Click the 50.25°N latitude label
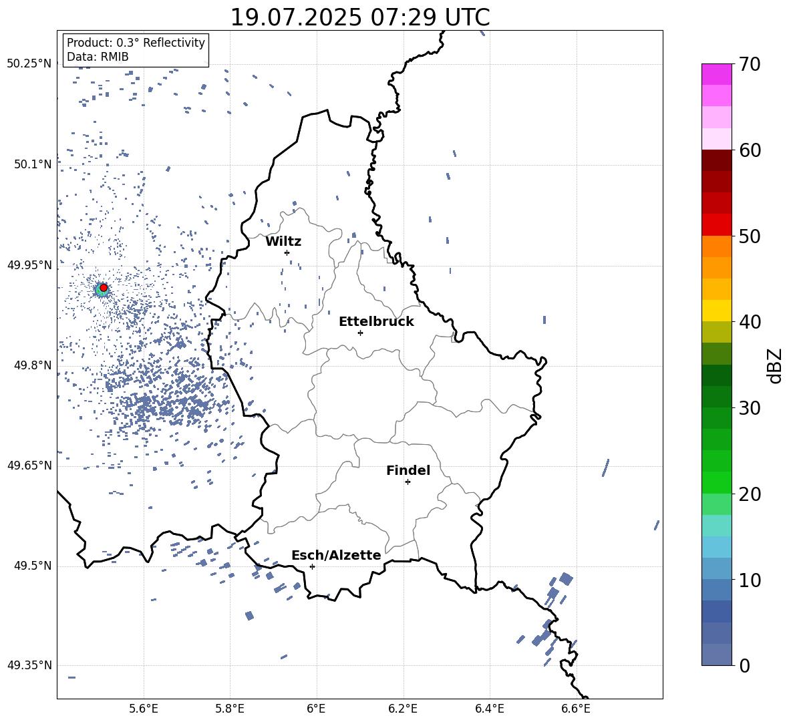 (29, 64)
